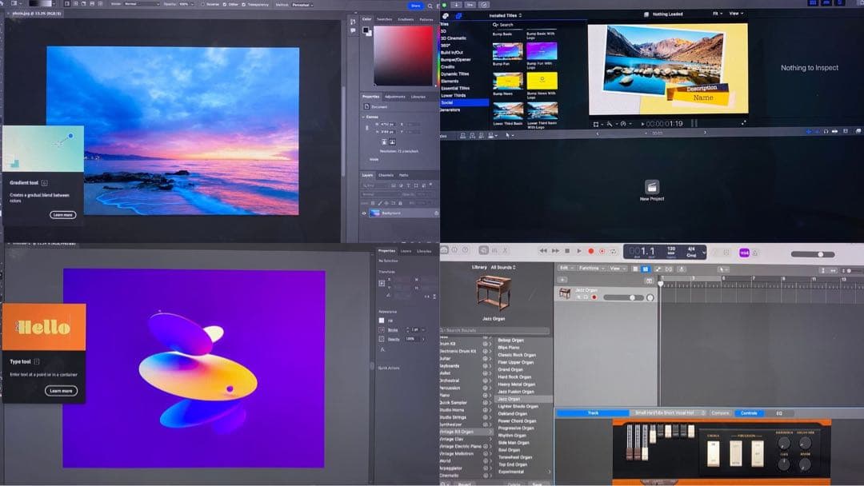The height and width of the screenshot is (486, 864).
Task: Click the Share button in Photoshop
Action: tap(415, 6)
